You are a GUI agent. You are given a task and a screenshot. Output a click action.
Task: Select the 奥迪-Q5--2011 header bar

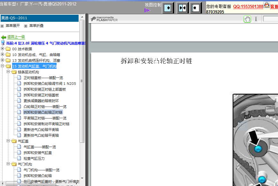coord(40,18)
